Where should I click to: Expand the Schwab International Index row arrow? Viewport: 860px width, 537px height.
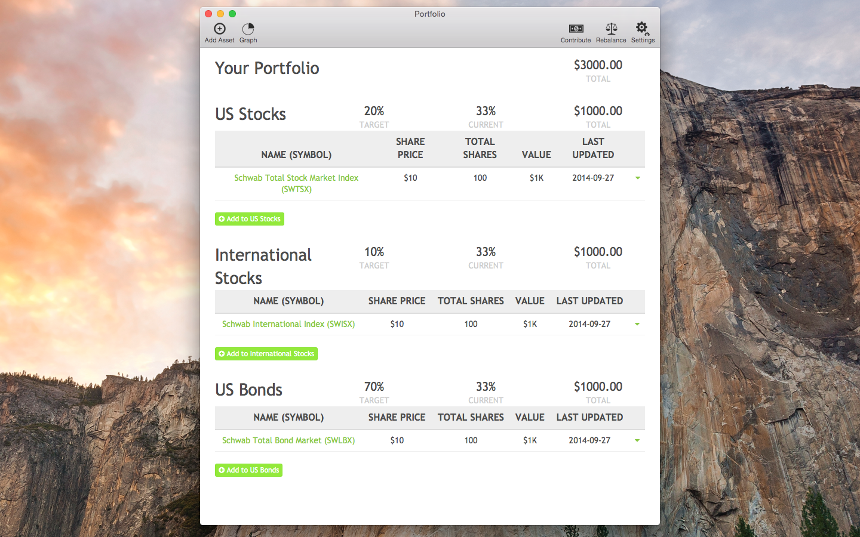[x=637, y=324]
